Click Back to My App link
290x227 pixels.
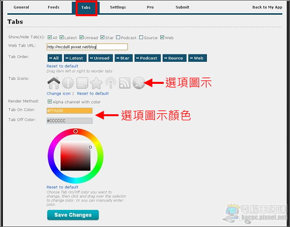coord(267,7)
